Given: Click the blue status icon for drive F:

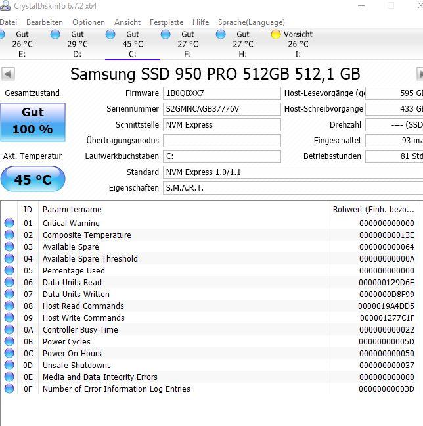Looking at the screenshot, I should pyautogui.click(x=166, y=34).
